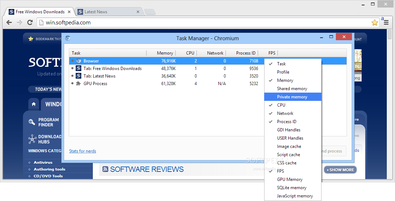Click memory value 48,376K cell

pos(168,68)
